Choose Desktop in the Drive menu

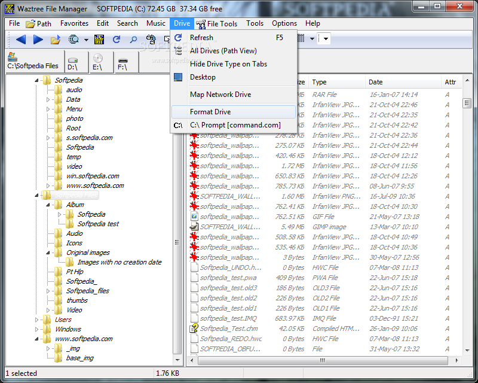click(x=234, y=77)
